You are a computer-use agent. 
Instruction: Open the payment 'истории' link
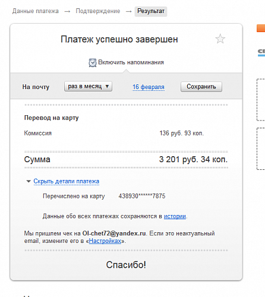[x=175, y=216]
